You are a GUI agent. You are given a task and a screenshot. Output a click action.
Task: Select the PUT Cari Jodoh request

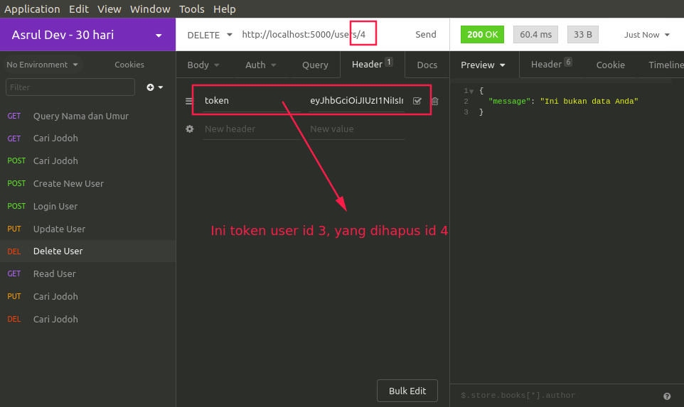click(87, 296)
